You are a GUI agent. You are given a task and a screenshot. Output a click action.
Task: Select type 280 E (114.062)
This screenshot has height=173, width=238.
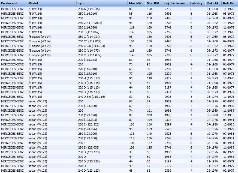(x=89, y=32)
